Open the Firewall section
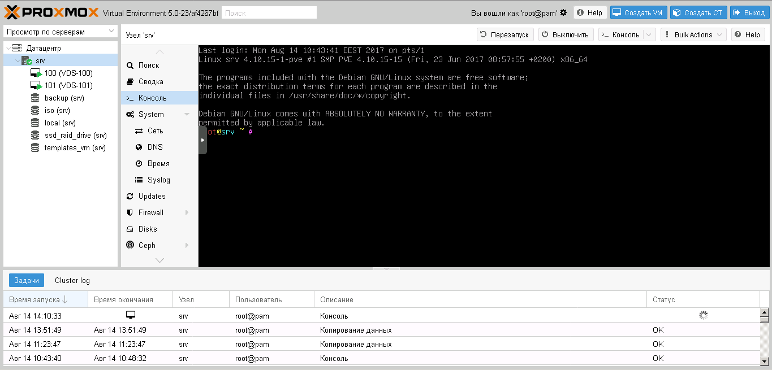Viewport: 772px width, 370px height. pos(159,212)
